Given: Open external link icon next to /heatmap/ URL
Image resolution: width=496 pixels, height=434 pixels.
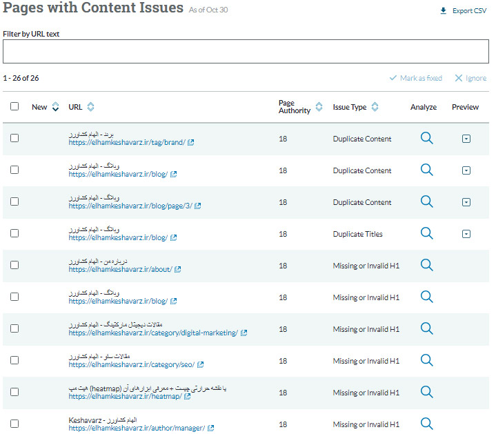Looking at the screenshot, I should click(x=188, y=397).
